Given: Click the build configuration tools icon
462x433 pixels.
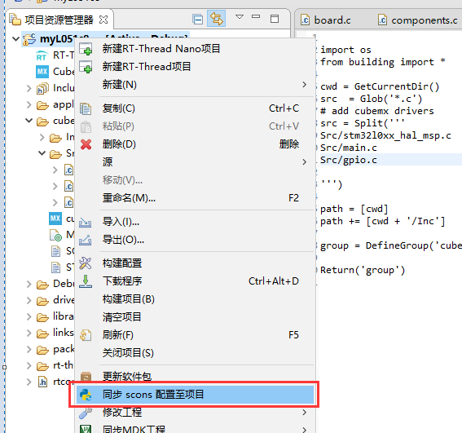Looking at the screenshot, I should coord(86,263).
